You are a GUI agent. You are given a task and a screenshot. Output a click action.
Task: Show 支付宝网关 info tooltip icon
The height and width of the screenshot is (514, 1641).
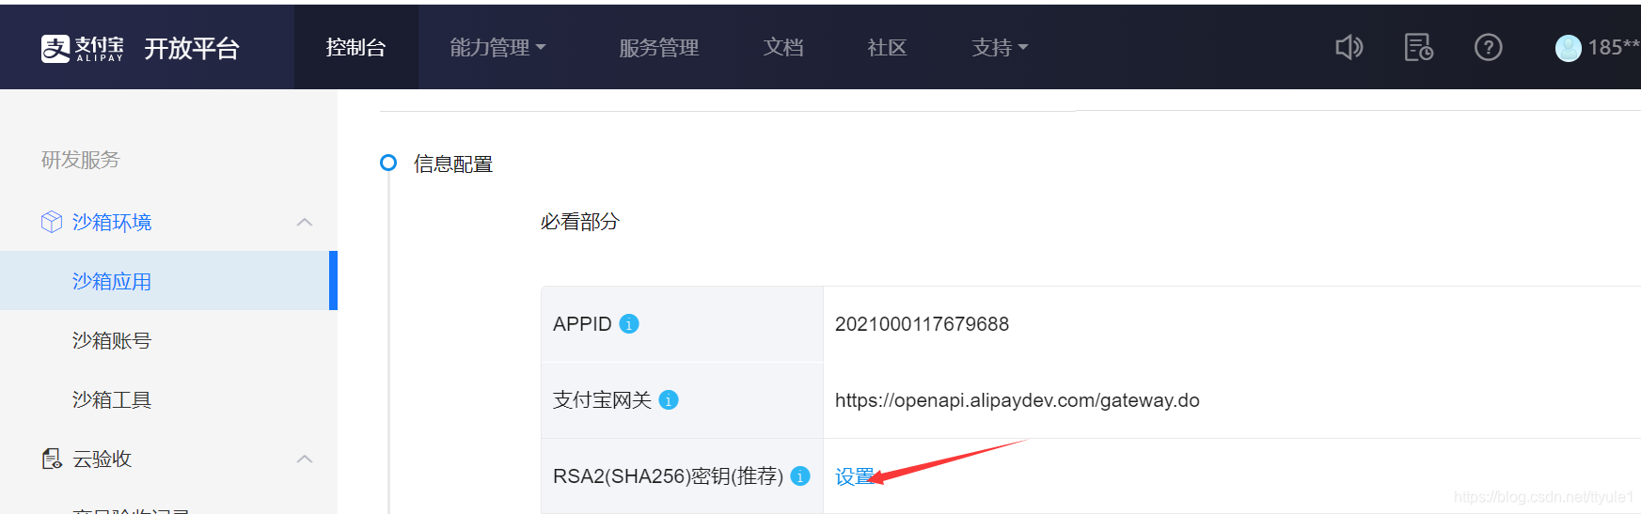coord(669,400)
